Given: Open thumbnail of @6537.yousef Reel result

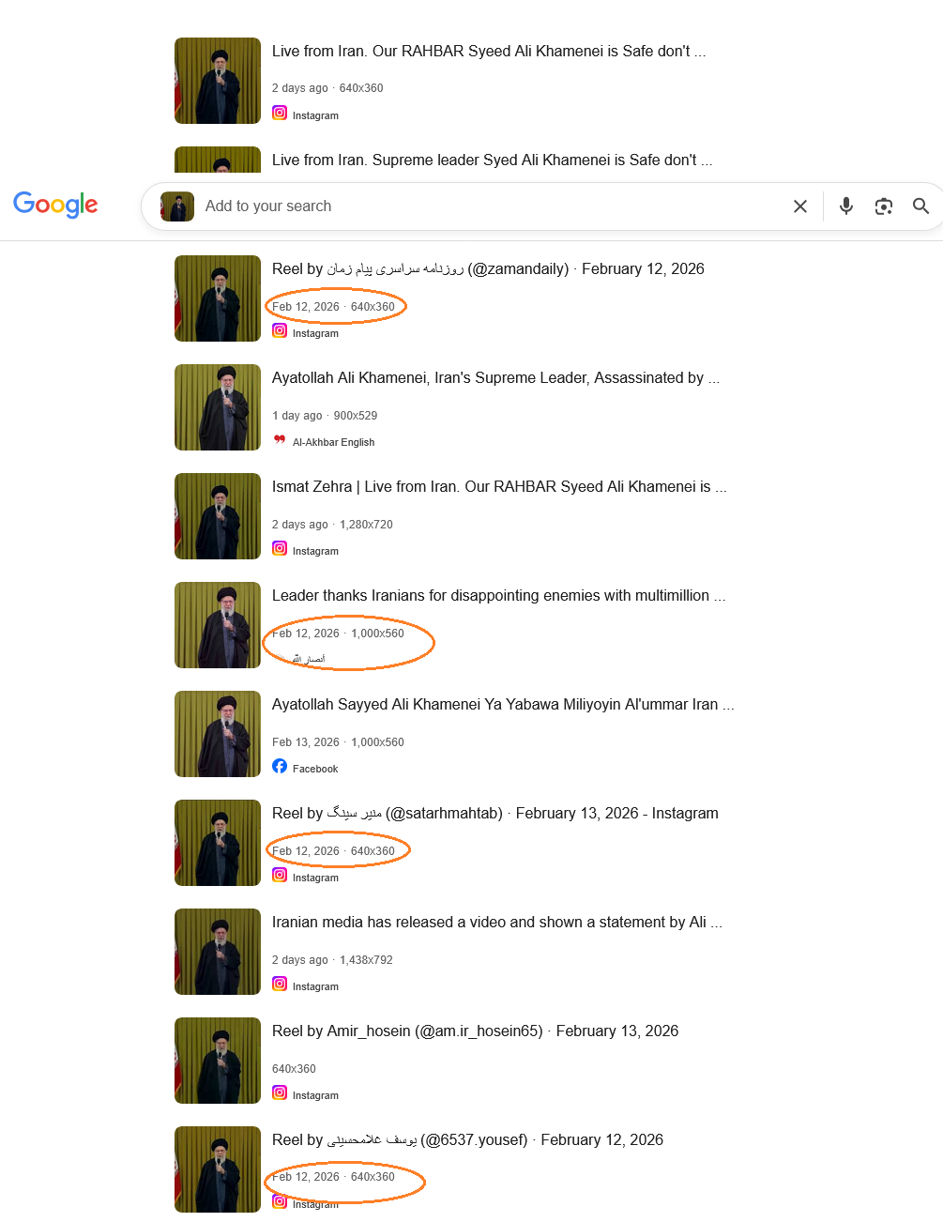Looking at the screenshot, I should (x=218, y=1169).
